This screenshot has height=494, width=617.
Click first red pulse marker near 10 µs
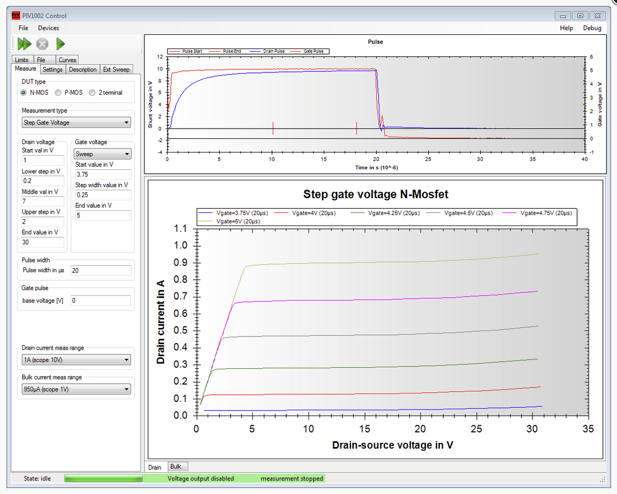pos(273,128)
